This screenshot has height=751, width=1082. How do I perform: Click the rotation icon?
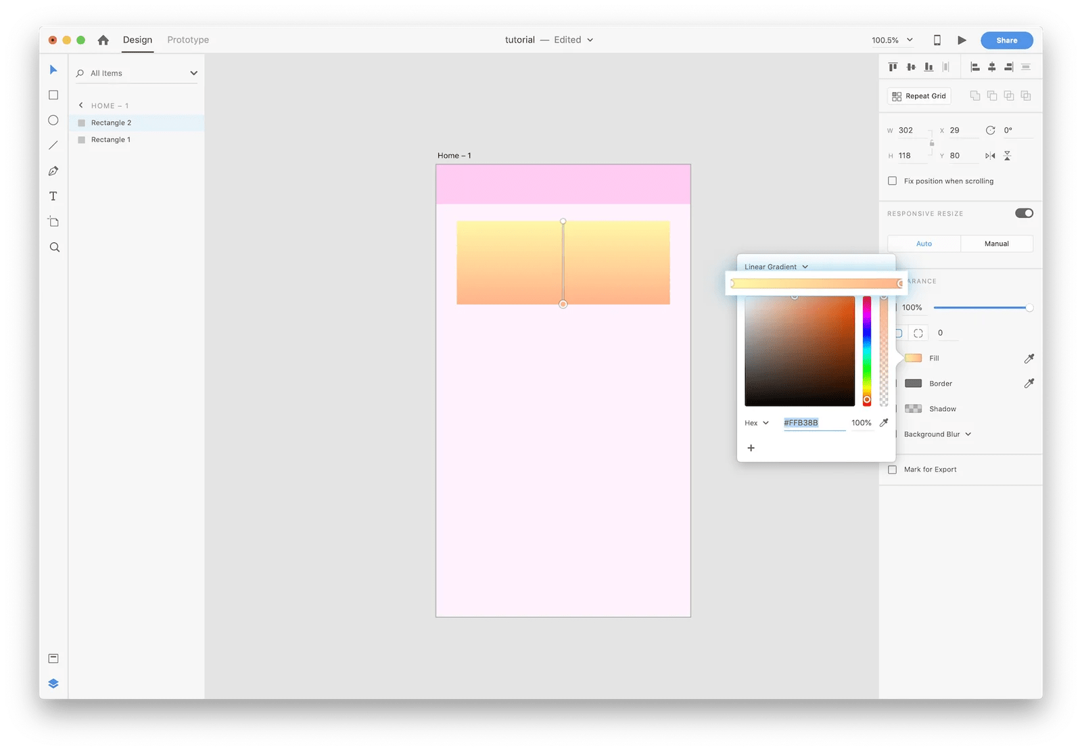click(990, 131)
